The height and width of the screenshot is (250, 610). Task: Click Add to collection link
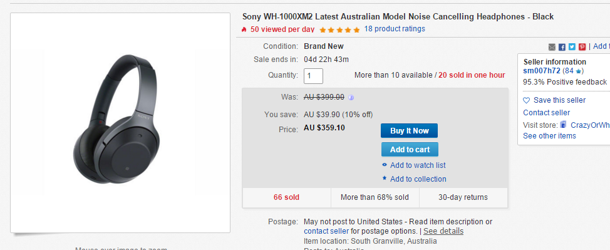[418, 179]
